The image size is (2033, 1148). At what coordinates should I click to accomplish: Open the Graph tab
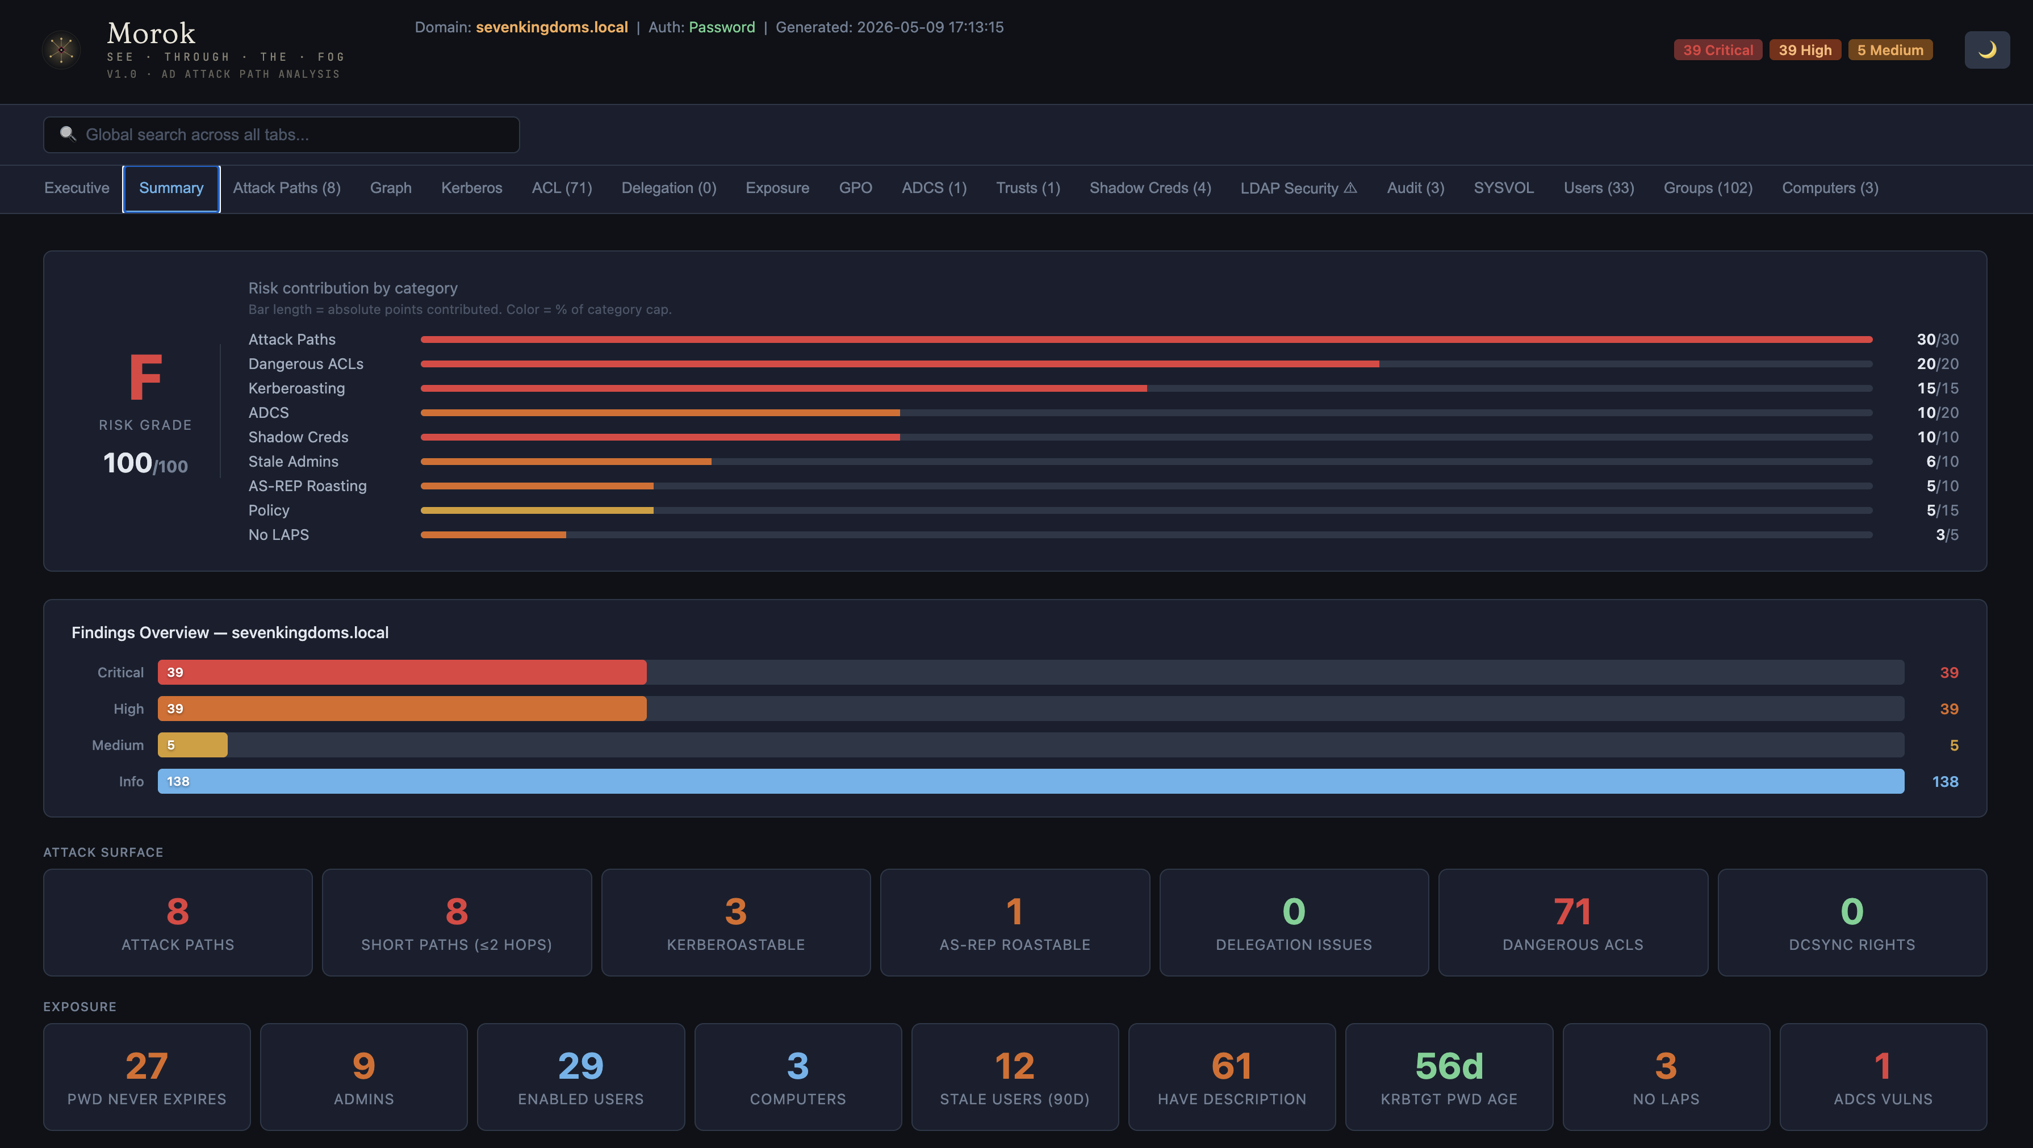pos(391,188)
